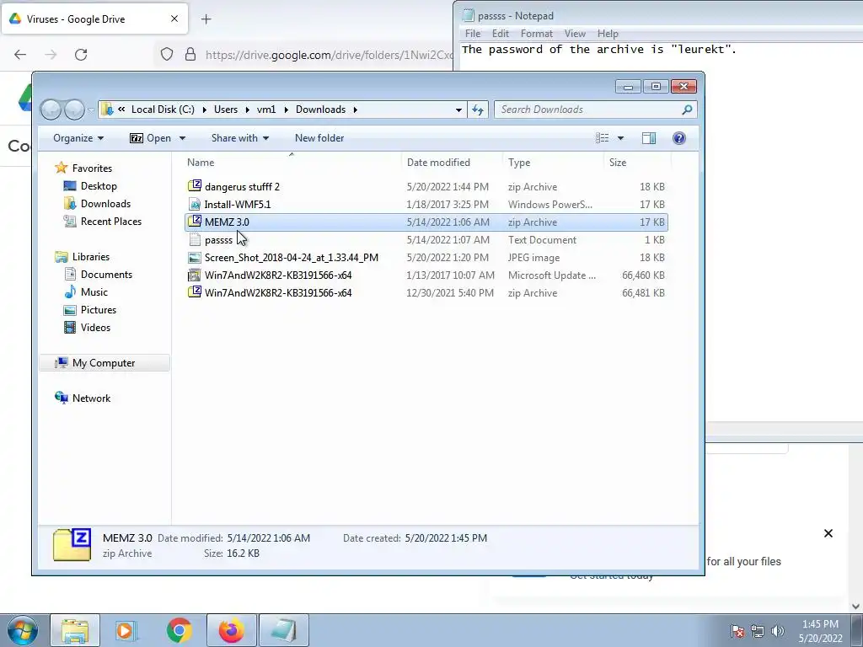863x647 pixels.
Task: Select the passss text document icon
Action: click(x=195, y=240)
